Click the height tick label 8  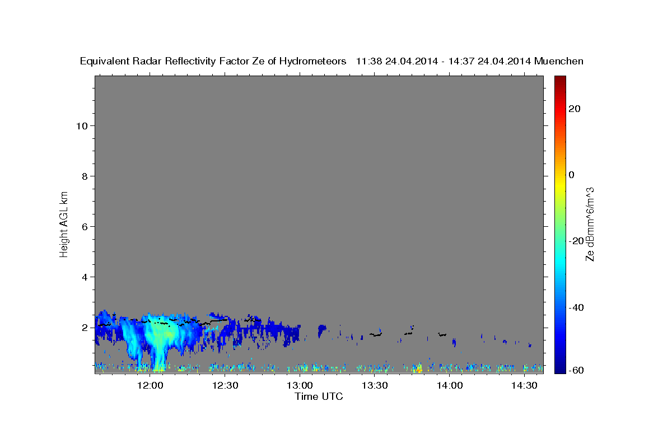pos(86,176)
